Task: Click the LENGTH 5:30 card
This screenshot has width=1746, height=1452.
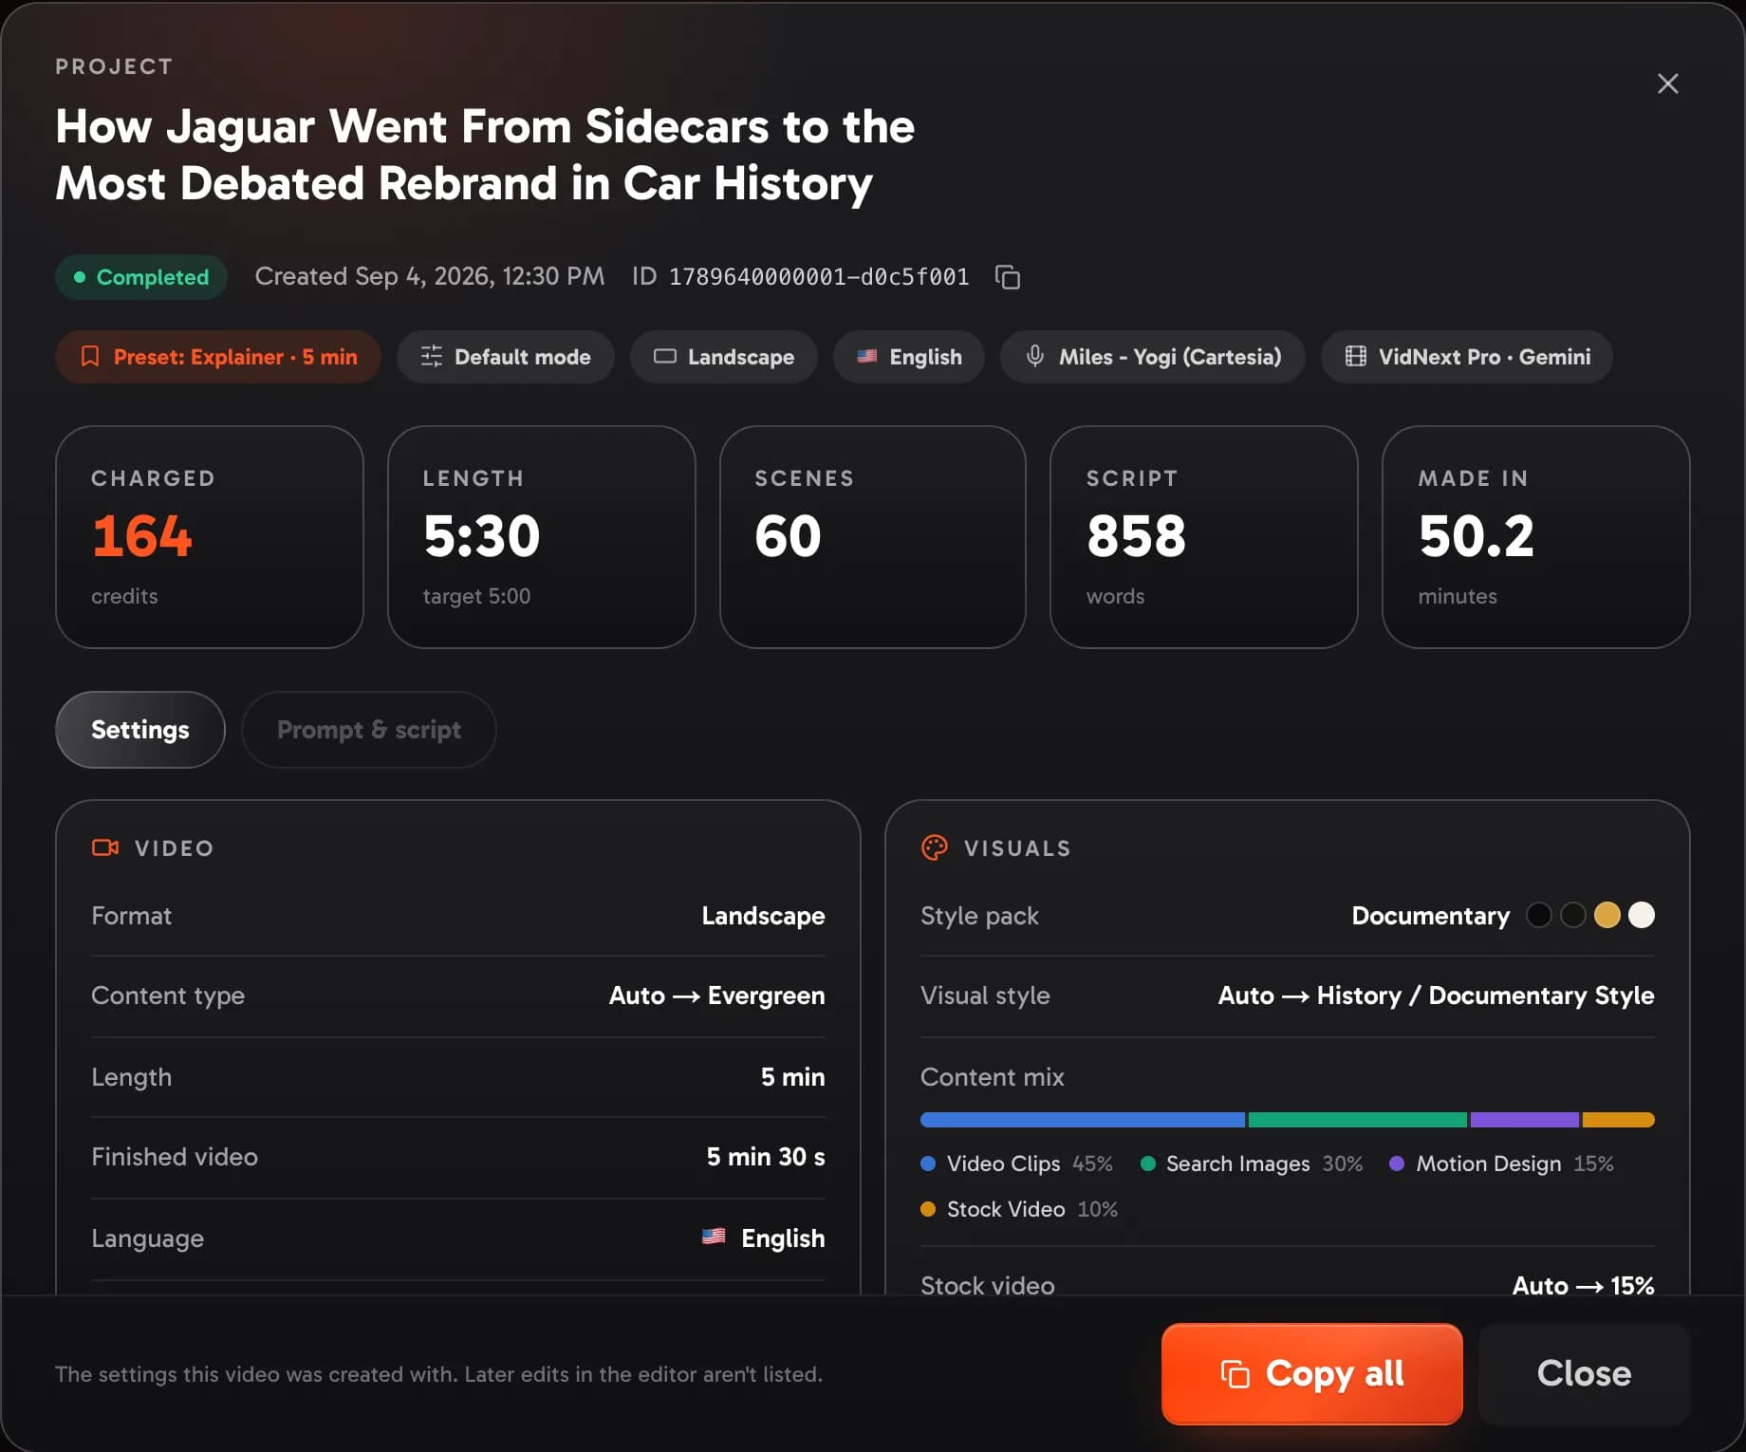Action: tap(542, 537)
